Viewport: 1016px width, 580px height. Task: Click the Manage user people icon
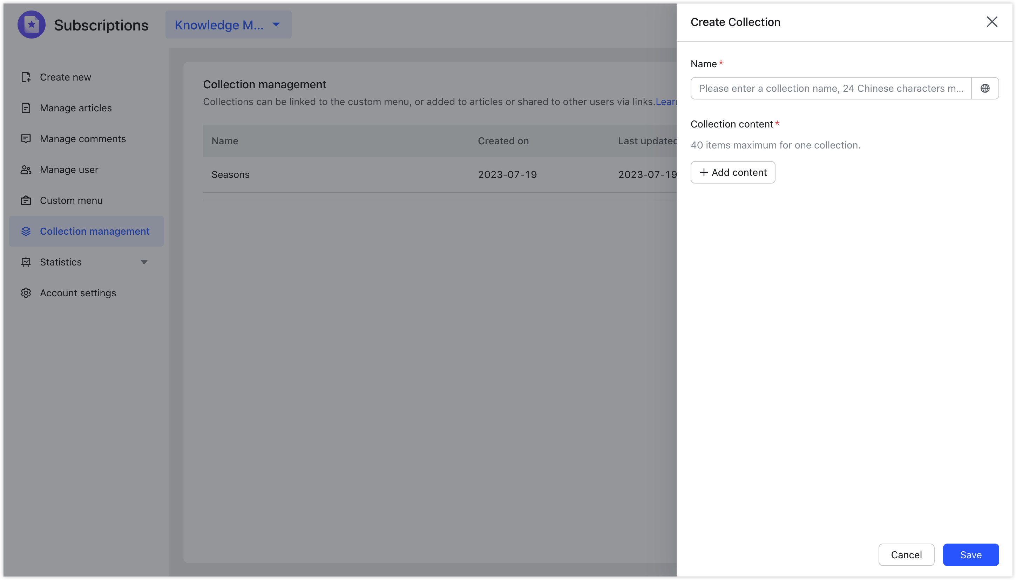pyautogui.click(x=26, y=169)
